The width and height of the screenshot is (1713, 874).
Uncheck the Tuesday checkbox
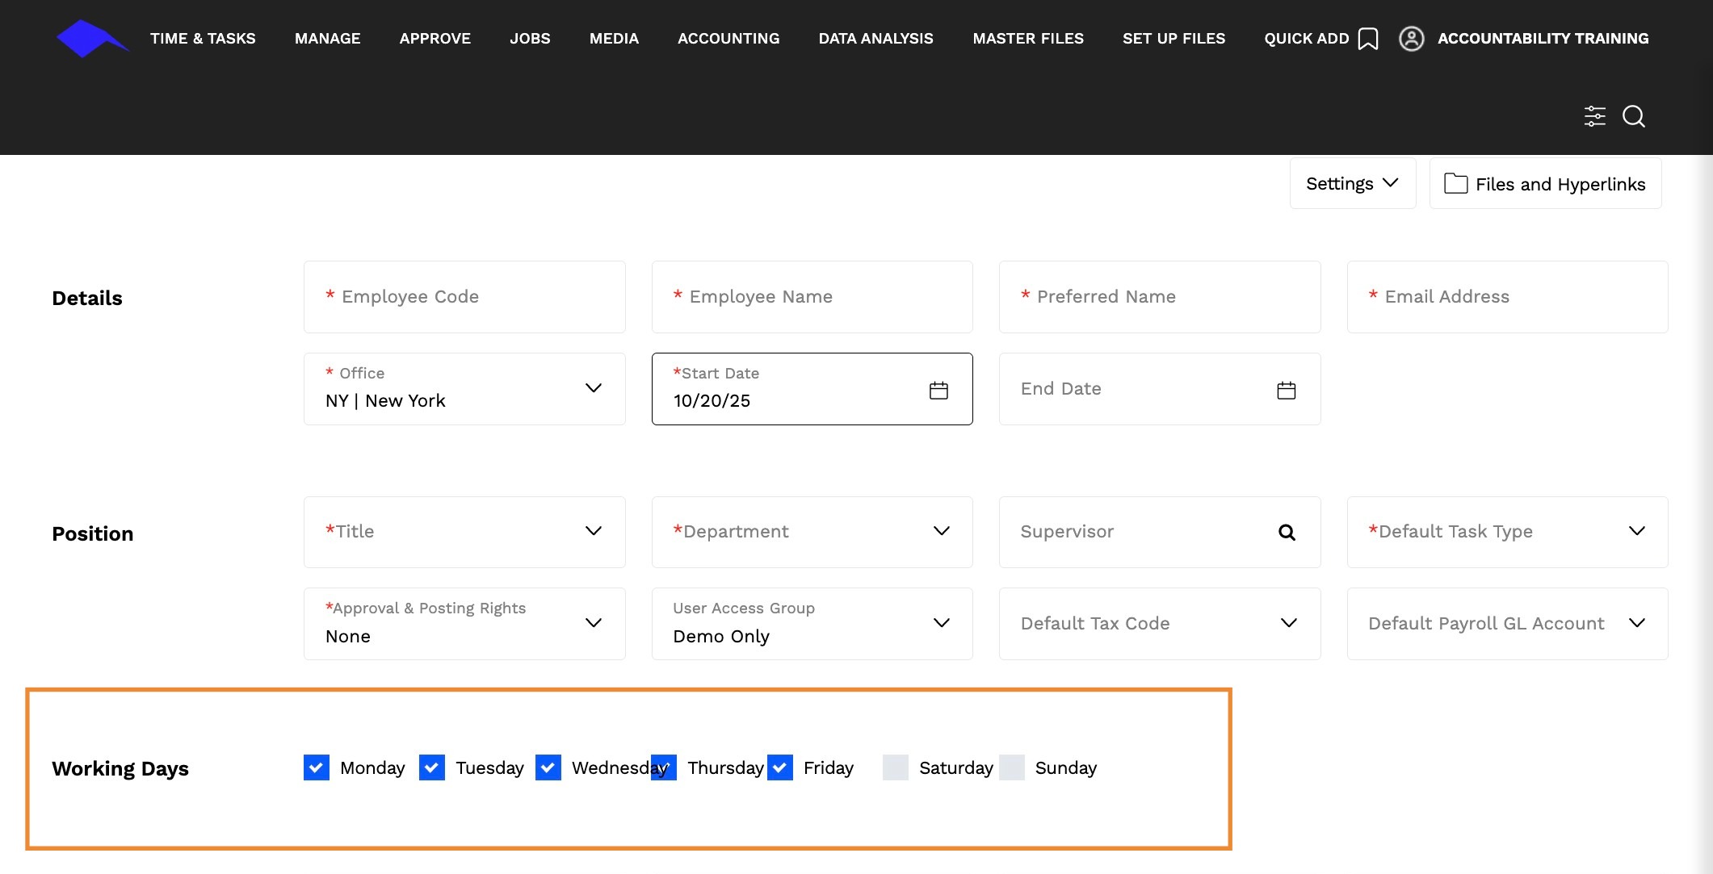click(x=432, y=767)
